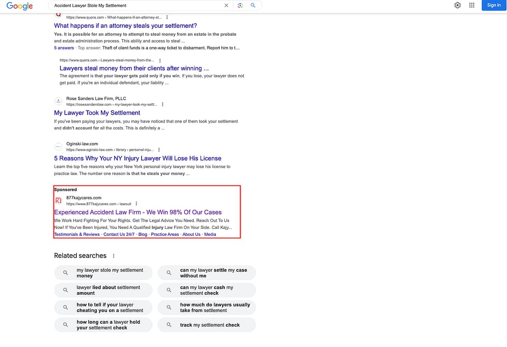Click 'Oginski-law.com' site name text
This screenshot has height=347, width=507.
pos(82,144)
